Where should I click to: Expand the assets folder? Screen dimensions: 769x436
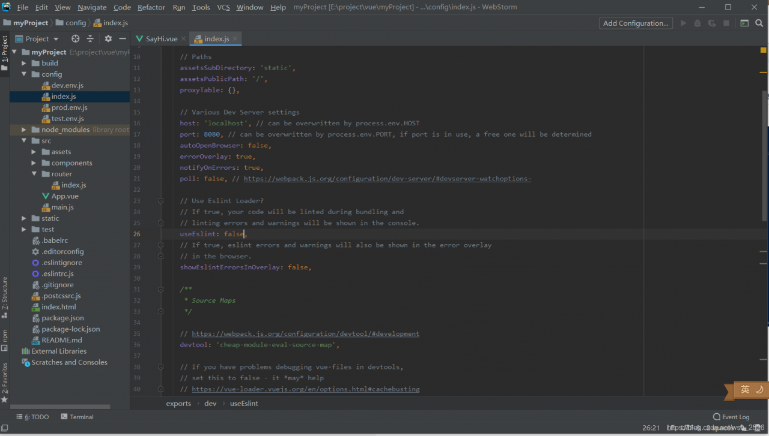click(34, 152)
